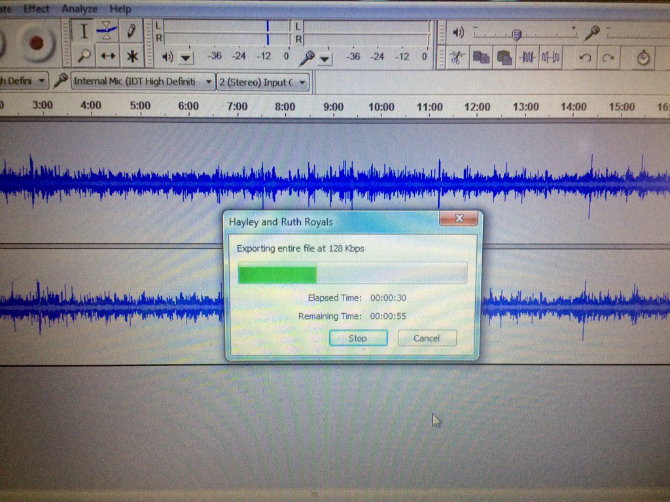This screenshot has width=670, height=502.
Task: Select the Multi-Tool asterisk icon
Action: (x=132, y=56)
